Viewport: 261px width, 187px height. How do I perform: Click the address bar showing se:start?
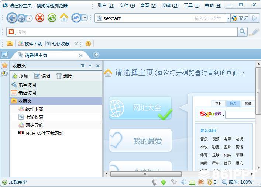point(161,18)
